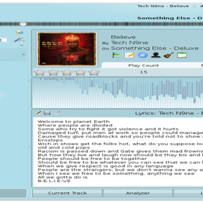Click lyric line 'Welcome to planet Earth'
Viewport: 203px width, 203px height.
pos(74,122)
